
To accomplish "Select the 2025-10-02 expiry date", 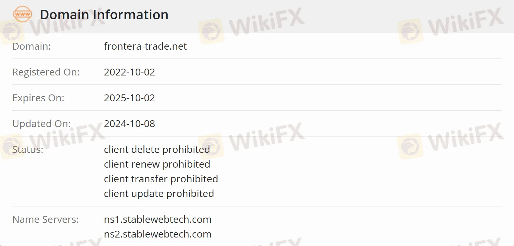I will 129,98.
